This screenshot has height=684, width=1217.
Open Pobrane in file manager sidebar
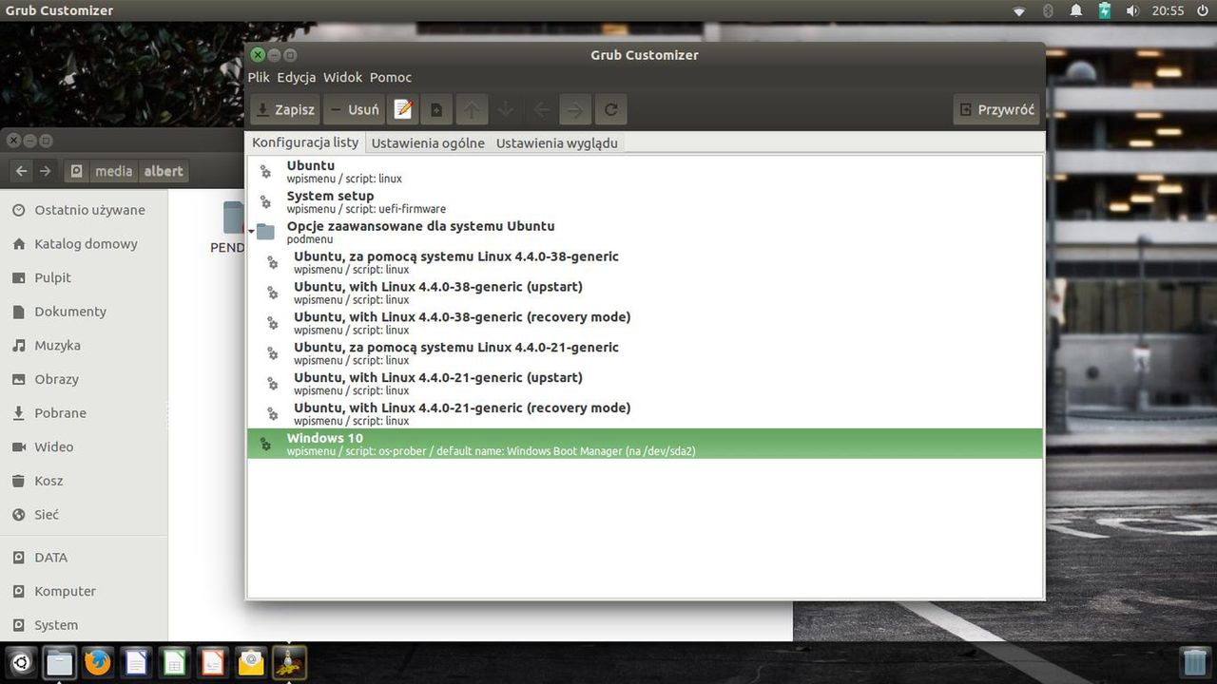pyautogui.click(x=84, y=413)
